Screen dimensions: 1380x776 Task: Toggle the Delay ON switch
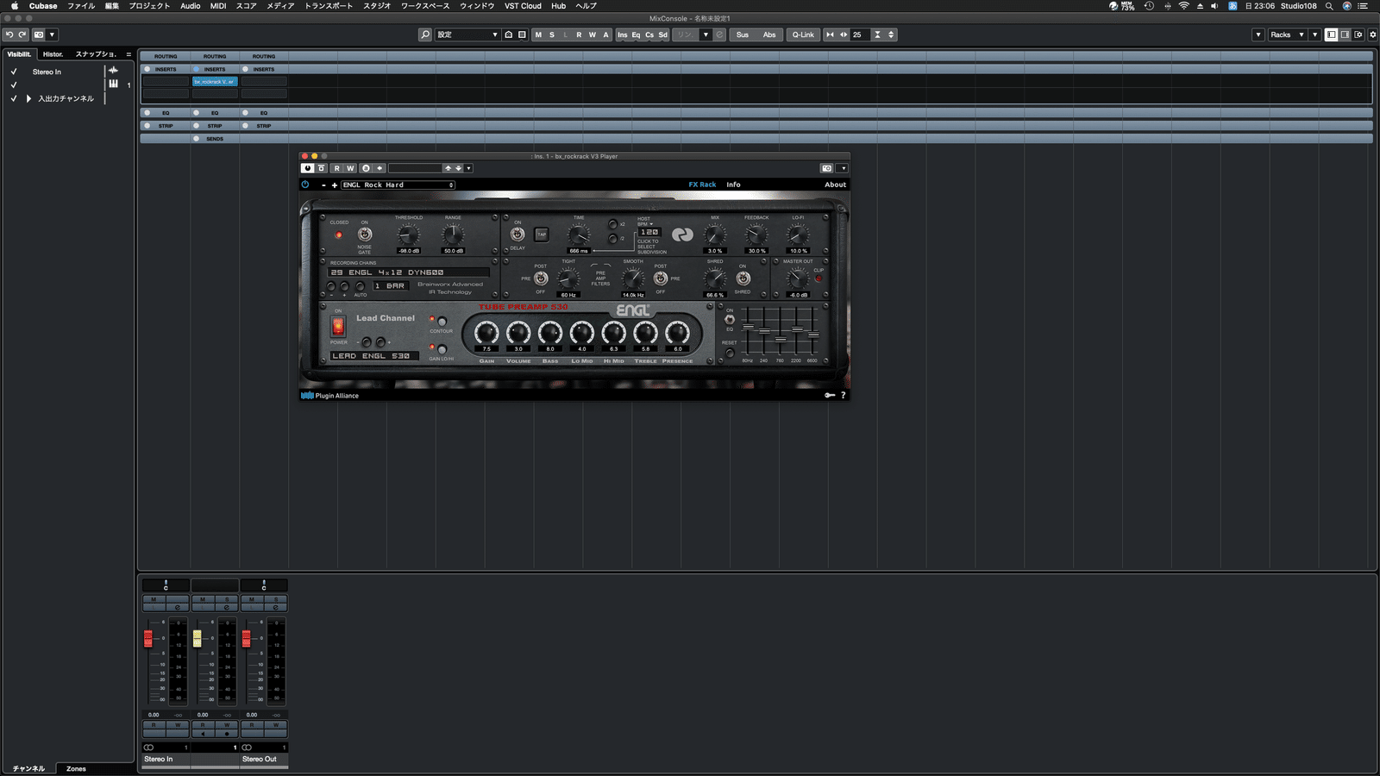[x=517, y=235]
